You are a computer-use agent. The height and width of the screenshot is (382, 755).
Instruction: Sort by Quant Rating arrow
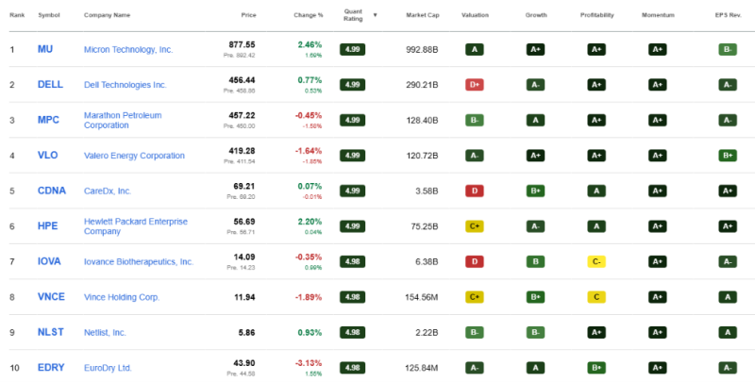coord(375,15)
